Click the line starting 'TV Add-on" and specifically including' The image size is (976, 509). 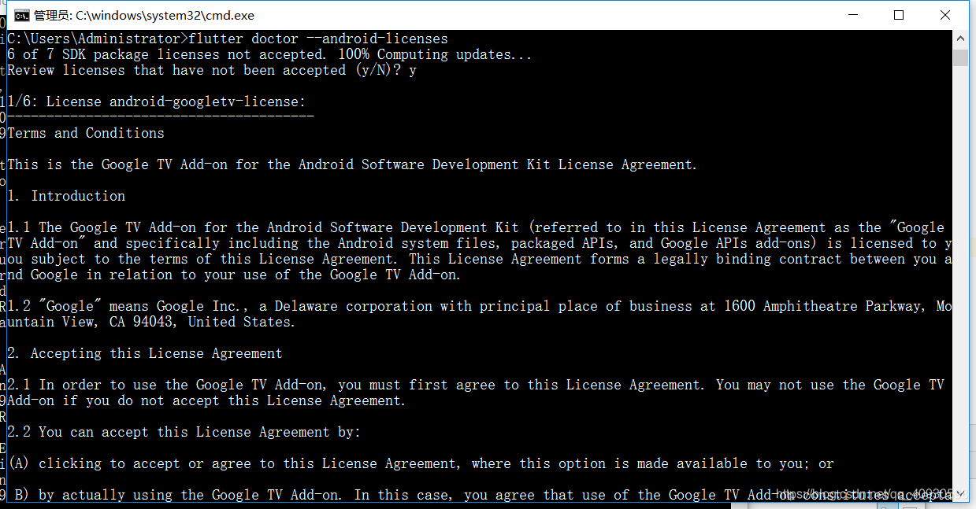click(480, 243)
